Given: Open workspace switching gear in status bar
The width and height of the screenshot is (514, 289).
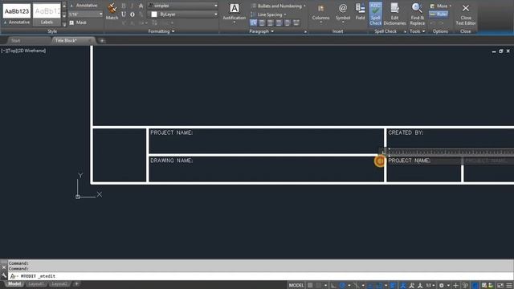Looking at the screenshot, I should click(442, 286).
